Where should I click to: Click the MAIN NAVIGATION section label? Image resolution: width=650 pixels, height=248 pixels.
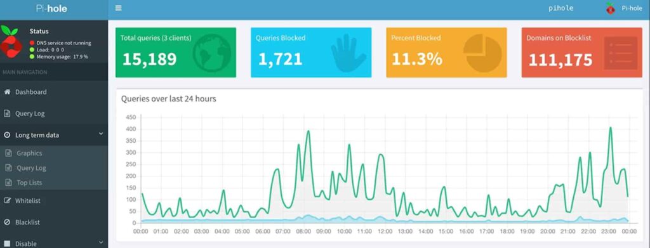25,72
